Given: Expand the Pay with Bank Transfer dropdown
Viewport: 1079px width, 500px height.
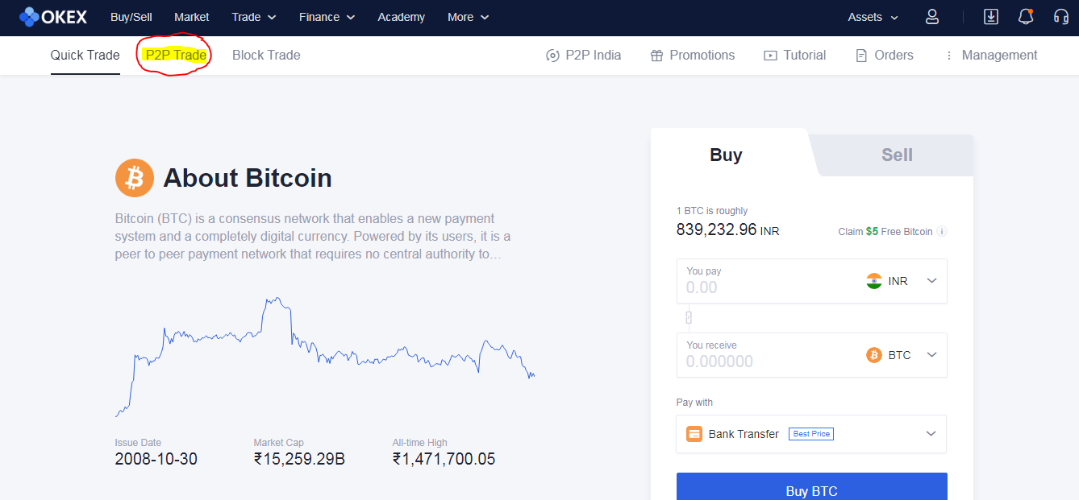Looking at the screenshot, I should click(811, 434).
